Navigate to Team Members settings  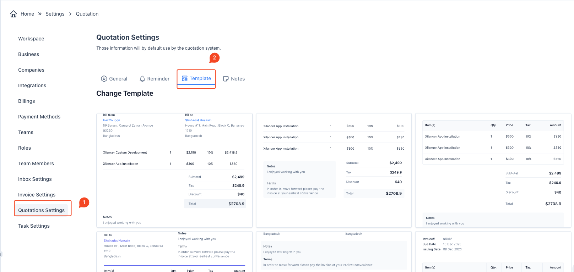pyautogui.click(x=36, y=163)
